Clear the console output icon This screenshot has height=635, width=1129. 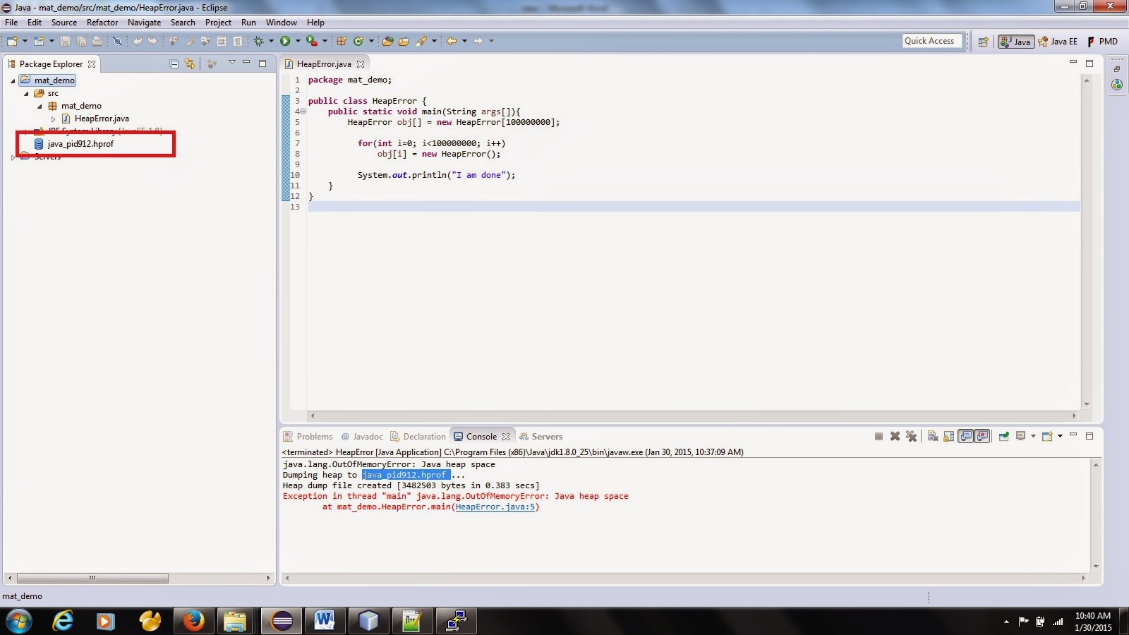click(x=933, y=436)
